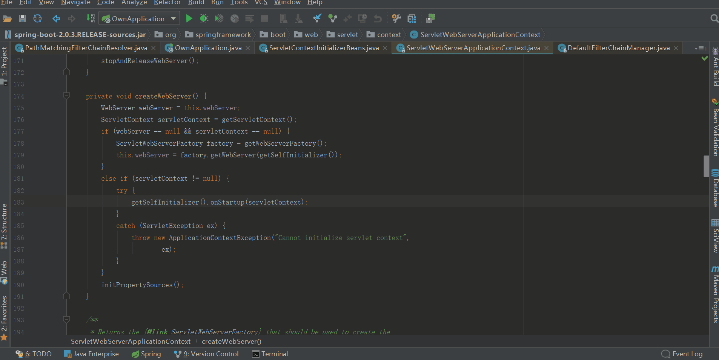
Task: Open the Refactor menu
Action: tap(167, 3)
